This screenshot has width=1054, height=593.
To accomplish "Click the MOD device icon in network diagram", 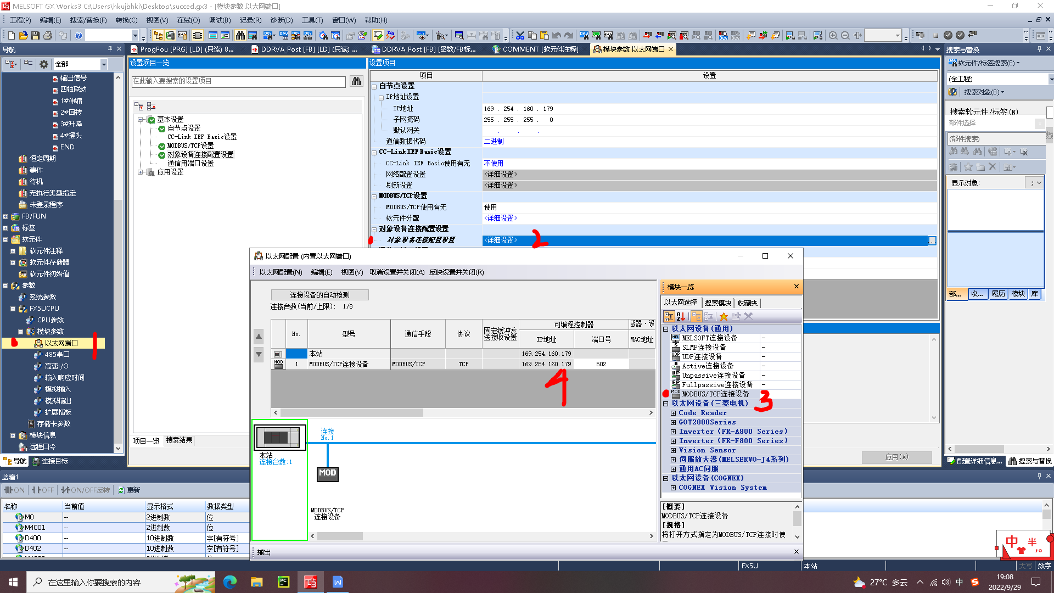I will pyautogui.click(x=328, y=473).
